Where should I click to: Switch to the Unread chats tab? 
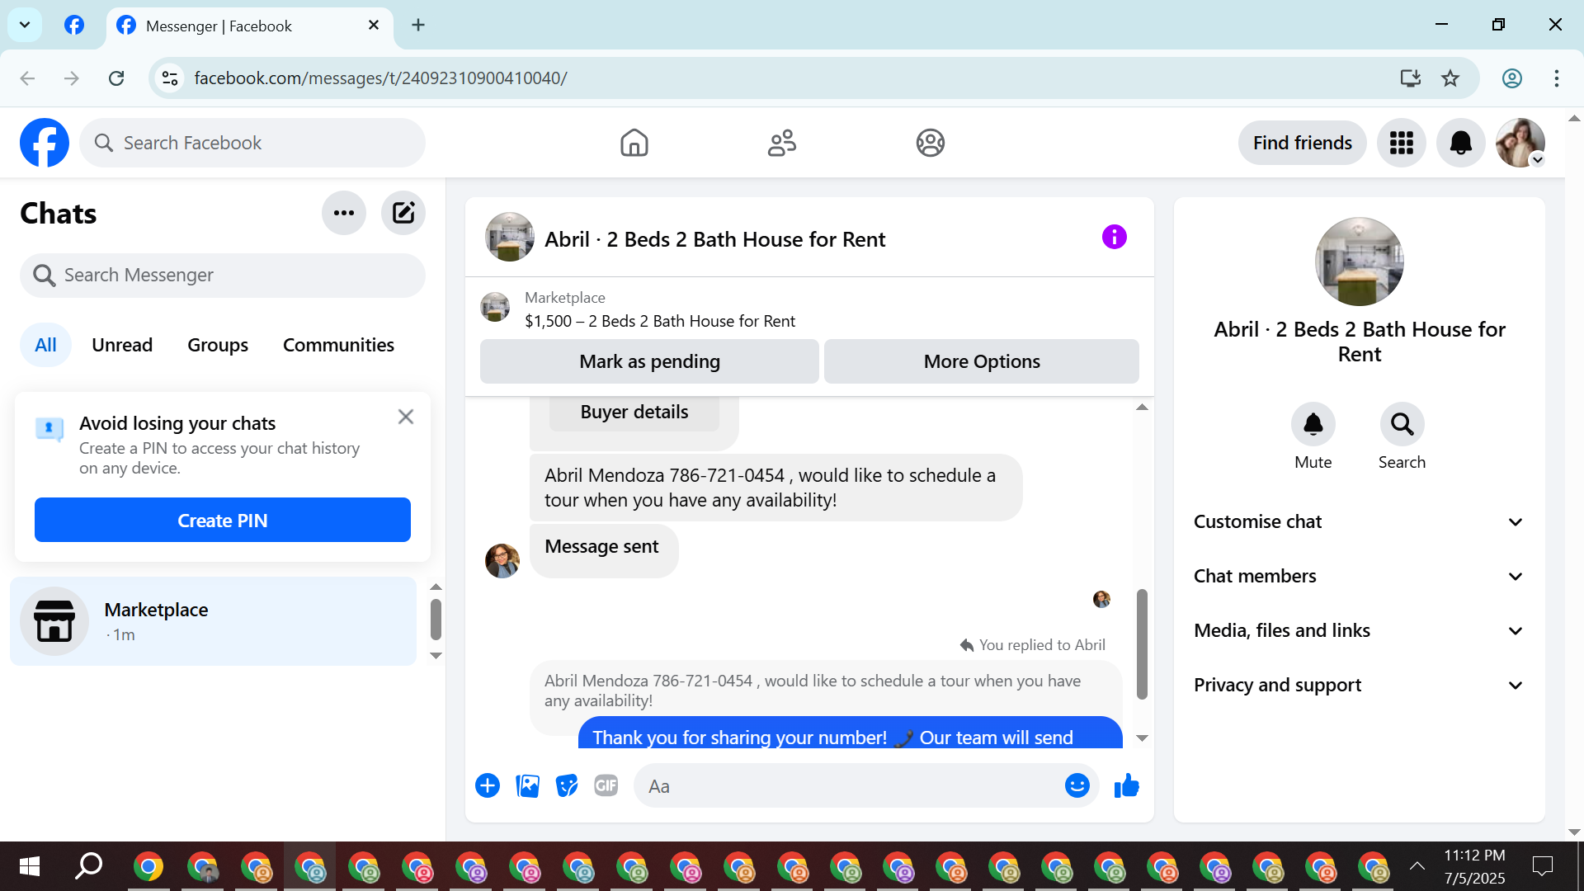pyautogui.click(x=122, y=345)
